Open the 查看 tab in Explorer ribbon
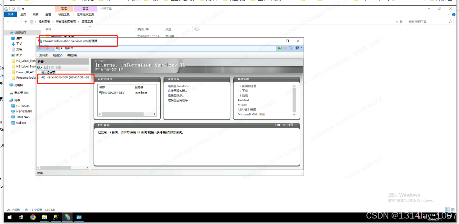459x224 pixels. [48, 14]
